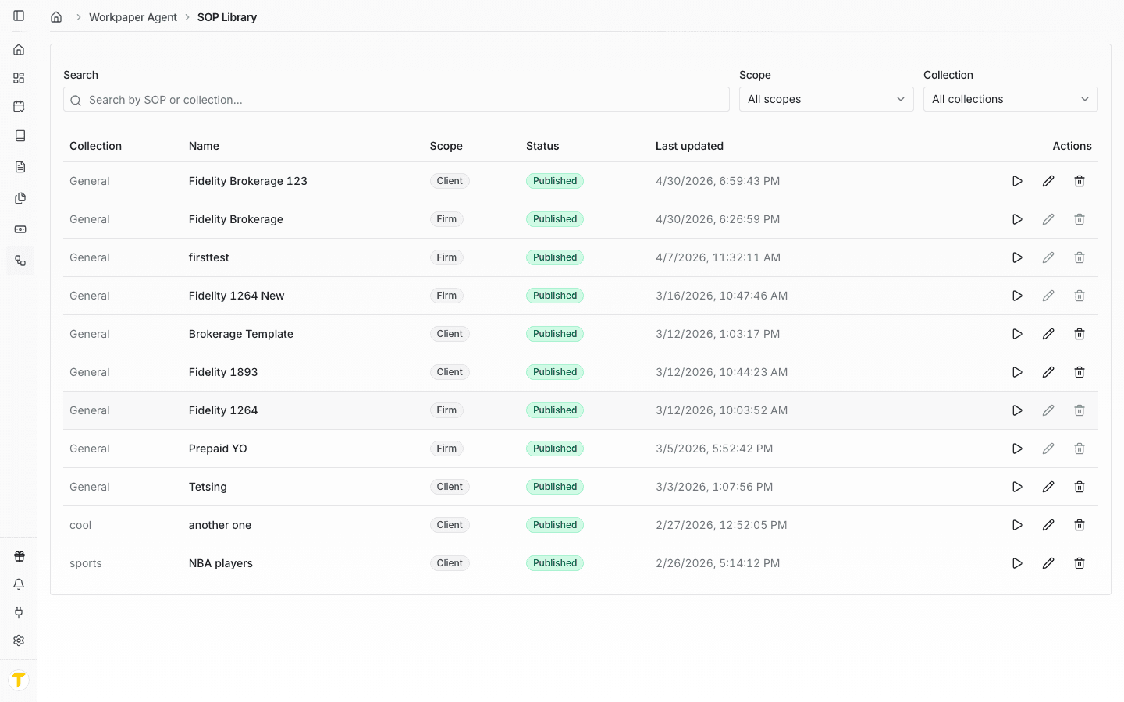Click the Last updated column header

tap(689, 146)
